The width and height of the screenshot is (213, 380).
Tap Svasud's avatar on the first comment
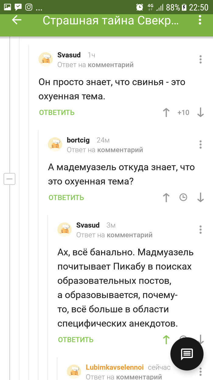tap(46, 59)
